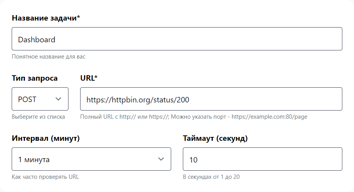Expand the Интервал dropdown showing 1 минута
This screenshot has height=192, width=354.
tap(91, 159)
